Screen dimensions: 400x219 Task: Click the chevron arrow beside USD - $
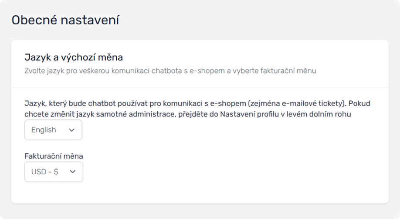pyautogui.click(x=73, y=172)
